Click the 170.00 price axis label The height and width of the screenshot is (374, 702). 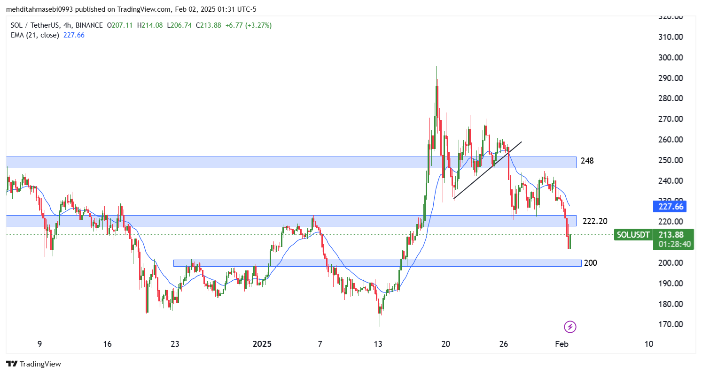tap(670, 324)
